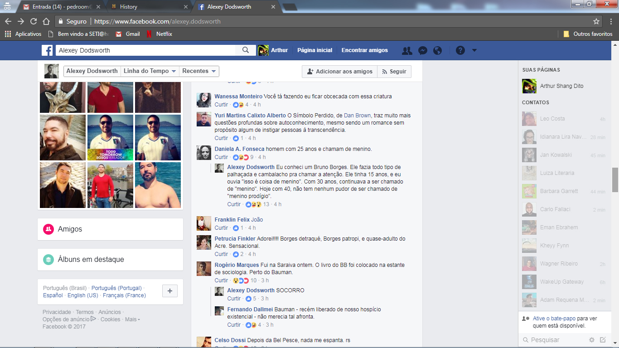The image size is (619, 348).
Task: Click Curtir on Wanessa Monteiro's comment
Action: tap(222, 105)
